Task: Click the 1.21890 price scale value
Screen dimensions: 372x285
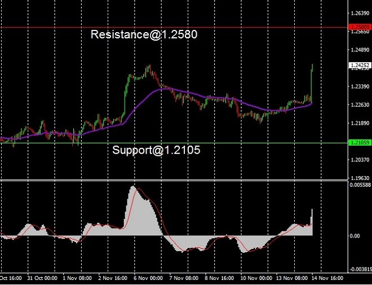Action: 360,123
